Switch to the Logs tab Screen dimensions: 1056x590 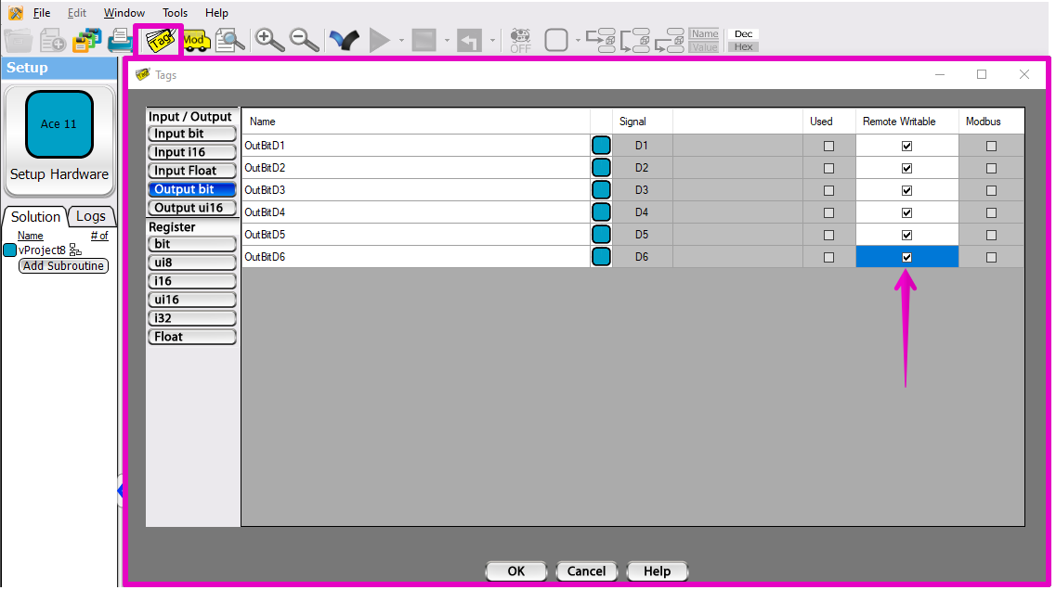[x=91, y=216]
